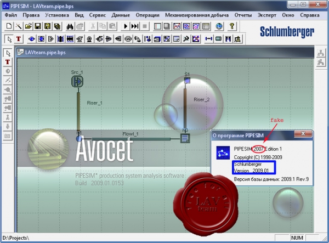Select the red T text tool in upper toolbar
This screenshot has width=329, height=243.
coord(19,39)
